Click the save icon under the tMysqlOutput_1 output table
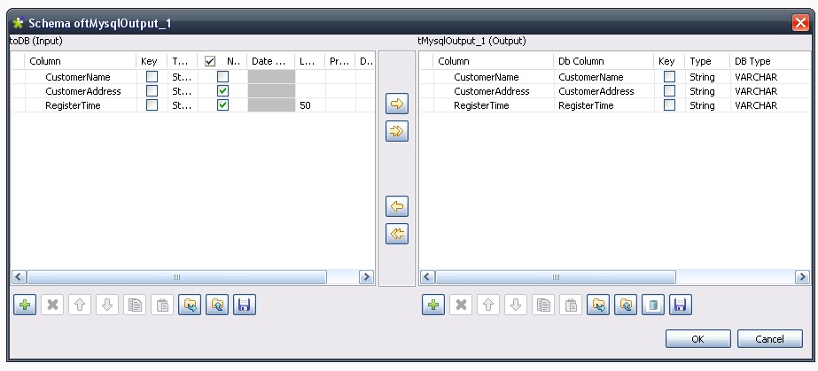 point(679,305)
